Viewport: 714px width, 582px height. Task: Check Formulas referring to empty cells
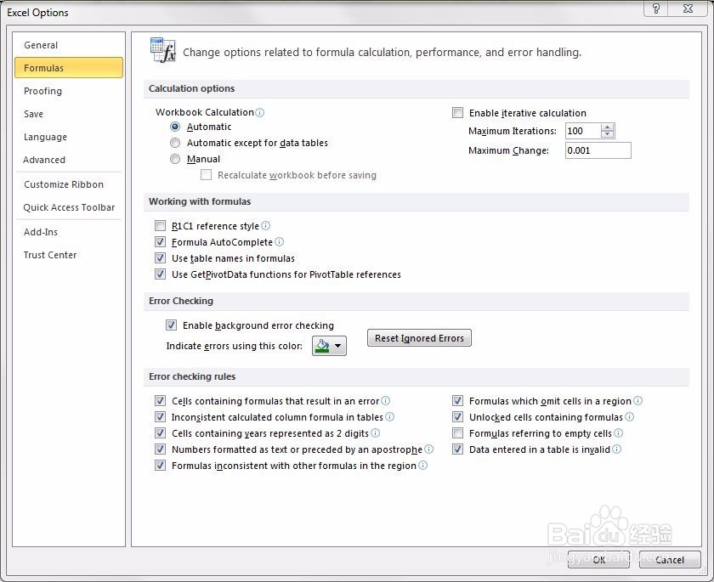pos(457,433)
